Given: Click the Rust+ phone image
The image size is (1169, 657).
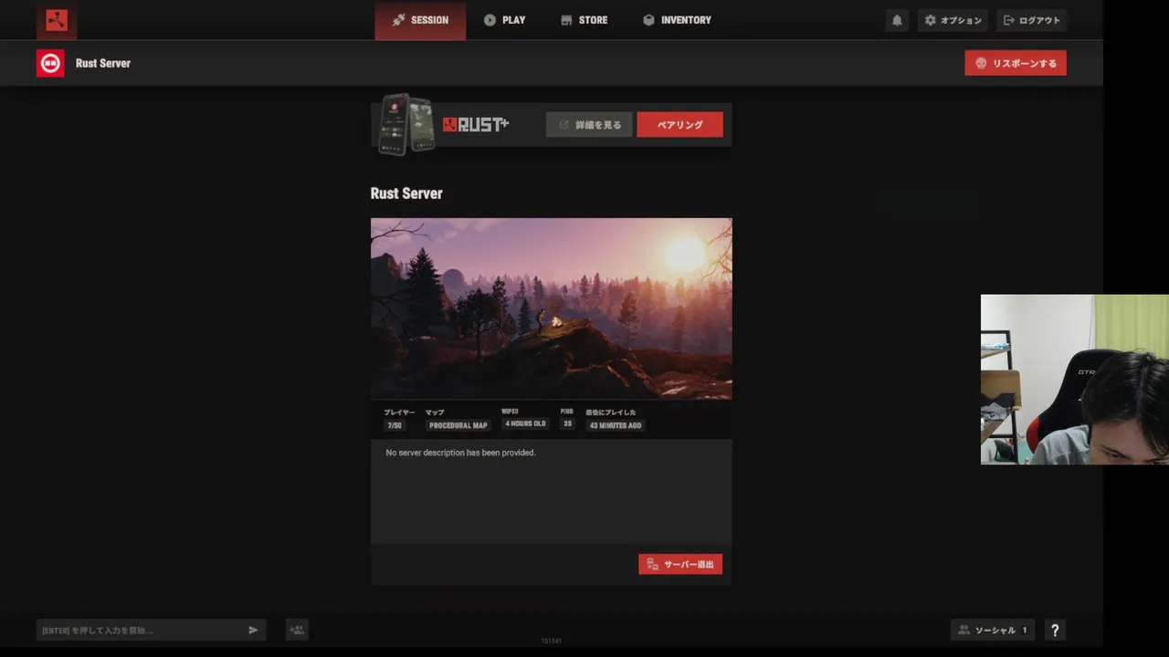Looking at the screenshot, I should pos(406,124).
